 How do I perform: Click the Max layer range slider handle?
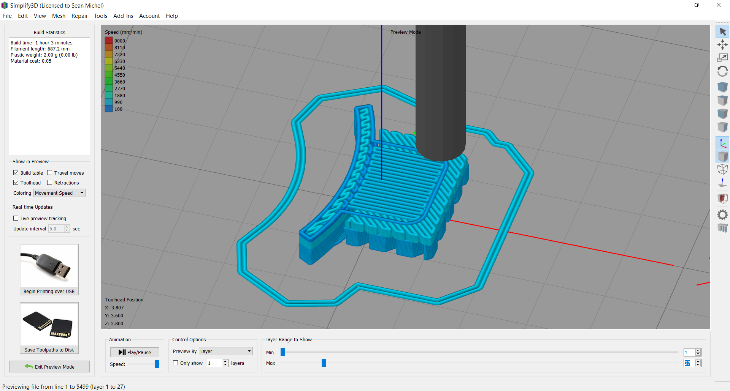pyautogui.click(x=324, y=363)
